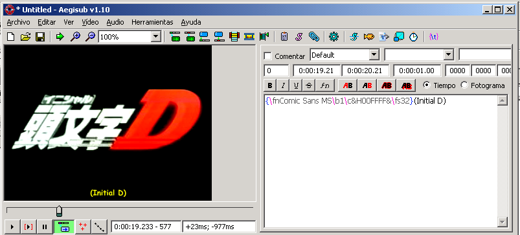520x235 pixels.
Task: Open the Herramientas menu
Action: point(152,22)
